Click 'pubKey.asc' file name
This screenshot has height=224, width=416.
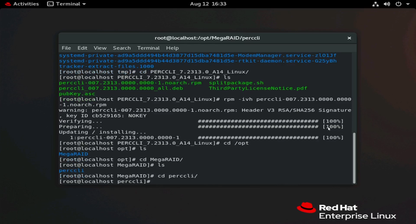point(77,94)
